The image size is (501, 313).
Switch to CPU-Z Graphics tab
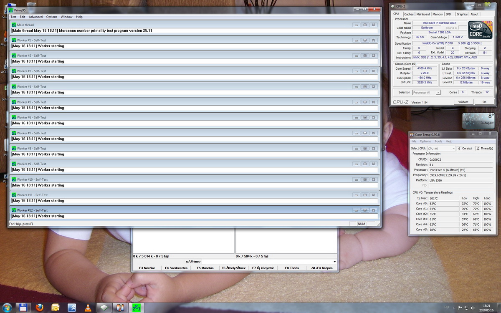[x=462, y=14]
